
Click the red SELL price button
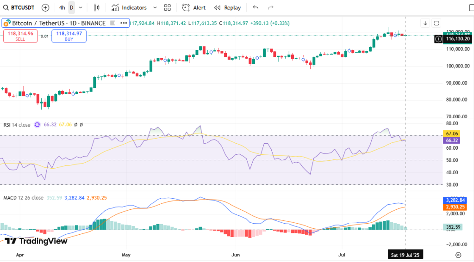coord(21,36)
